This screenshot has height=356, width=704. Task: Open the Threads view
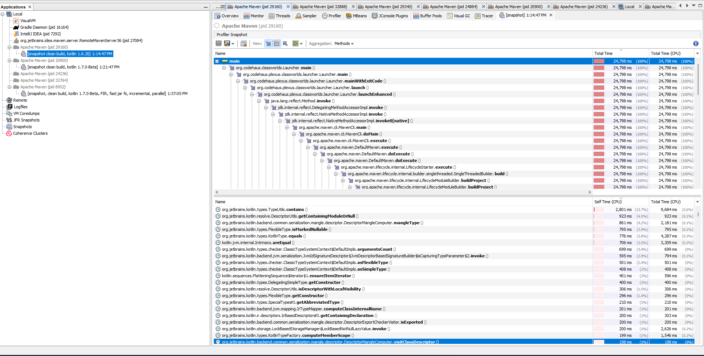[279, 16]
